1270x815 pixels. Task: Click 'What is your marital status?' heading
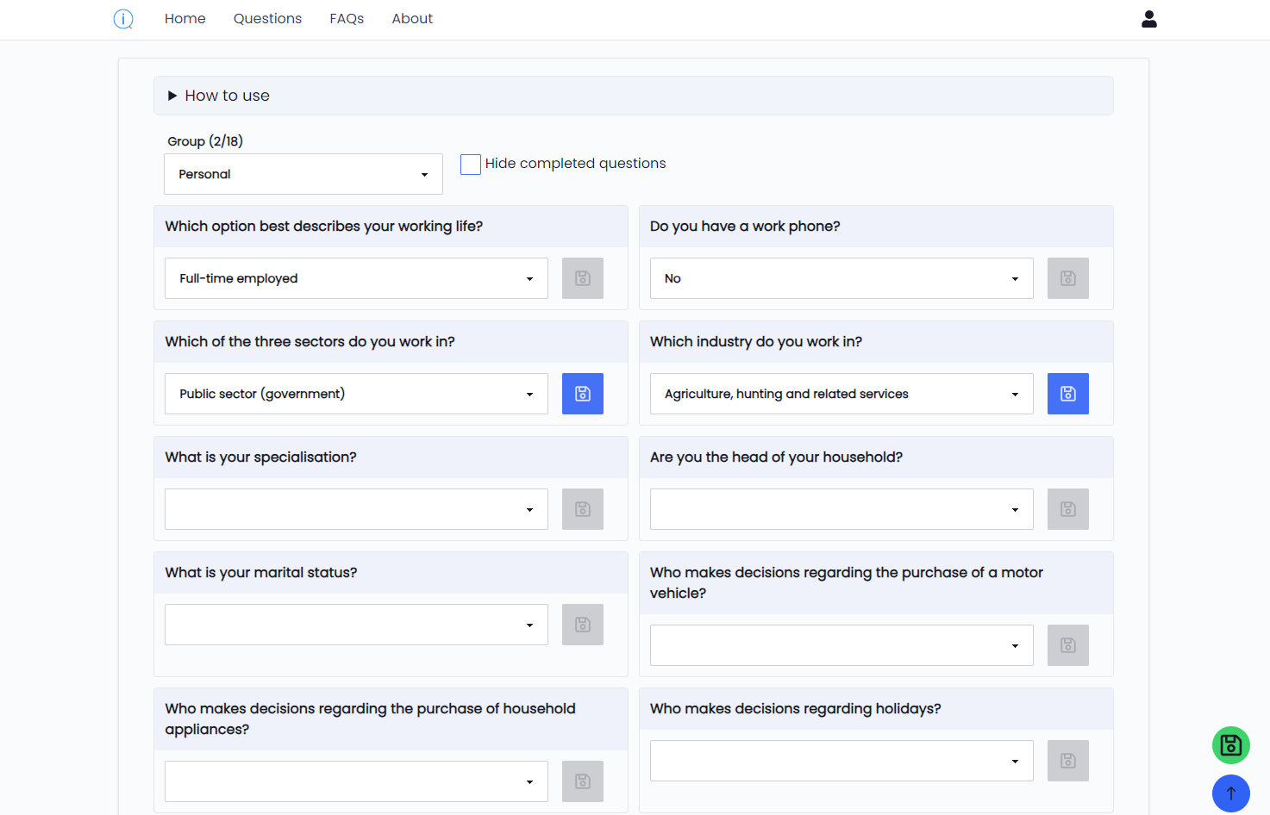pyautogui.click(x=261, y=573)
